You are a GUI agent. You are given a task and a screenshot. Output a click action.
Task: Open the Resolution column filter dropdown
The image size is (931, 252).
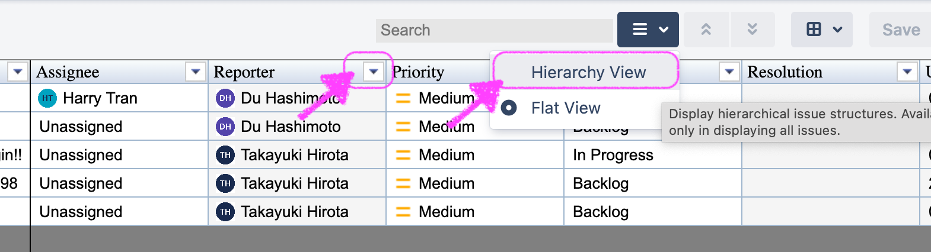(907, 72)
